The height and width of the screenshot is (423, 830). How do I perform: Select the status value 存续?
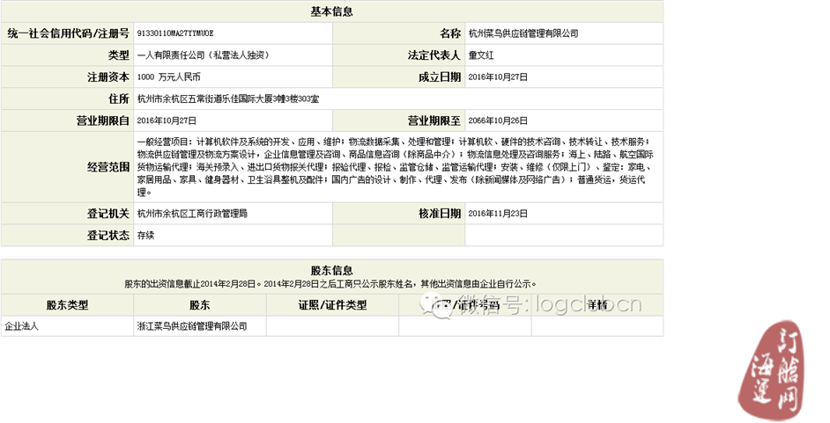(x=145, y=235)
